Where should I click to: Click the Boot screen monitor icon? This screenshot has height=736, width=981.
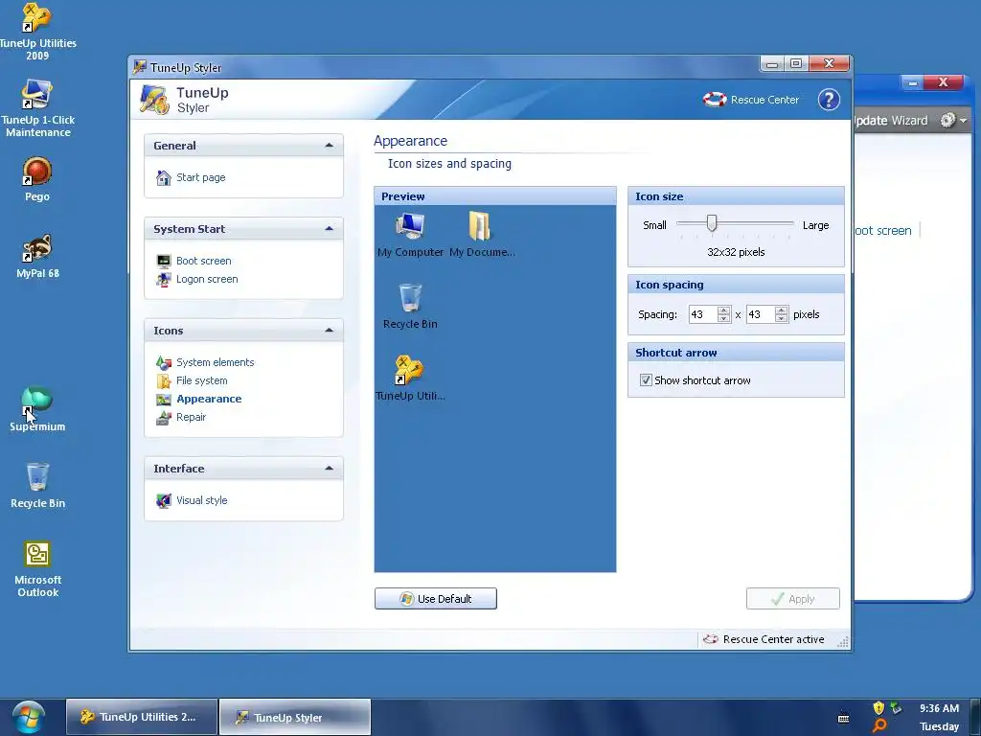pyautogui.click(x=163, y=261)
